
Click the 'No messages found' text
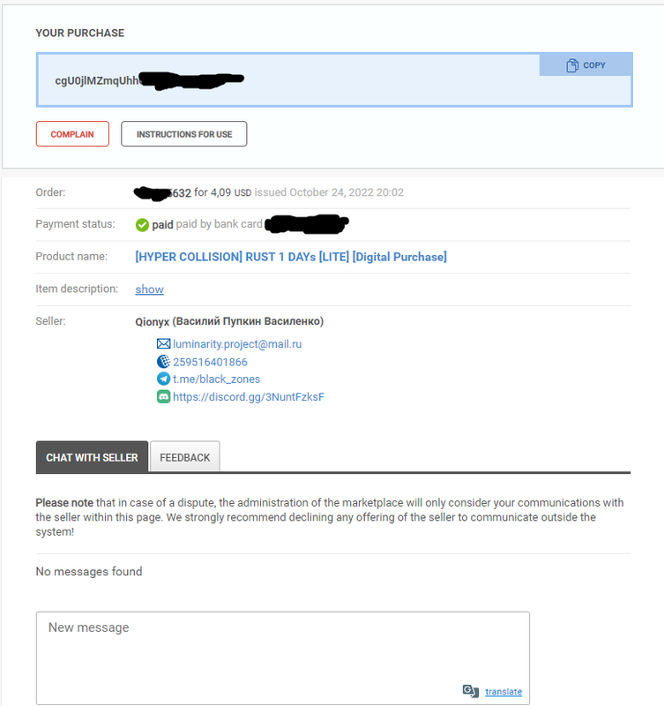[x=89, y=571]
